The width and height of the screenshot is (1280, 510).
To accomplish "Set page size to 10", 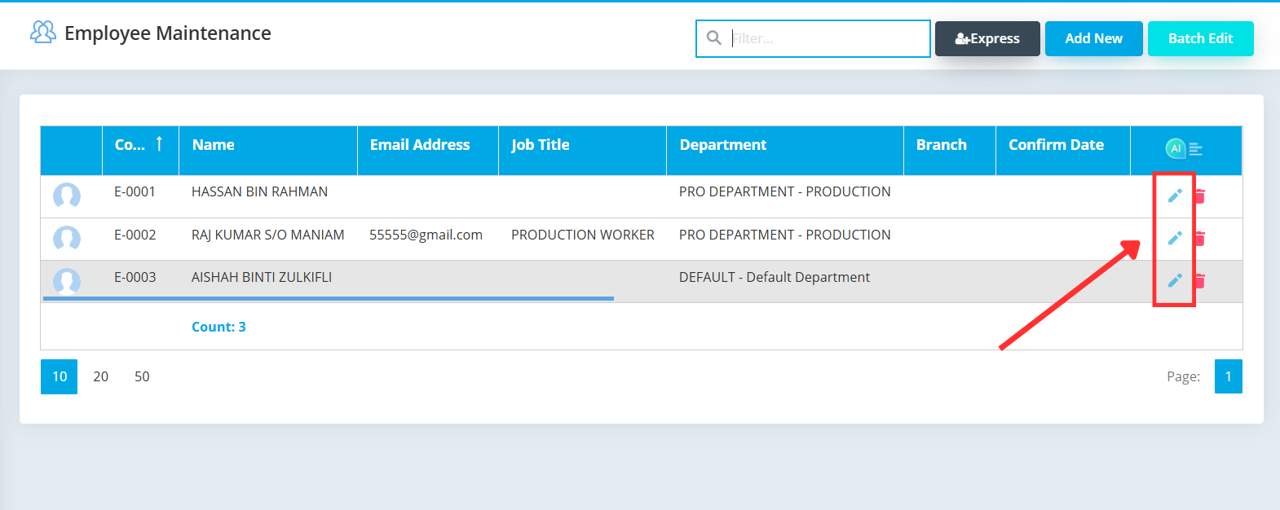I will tap(60, 376).
